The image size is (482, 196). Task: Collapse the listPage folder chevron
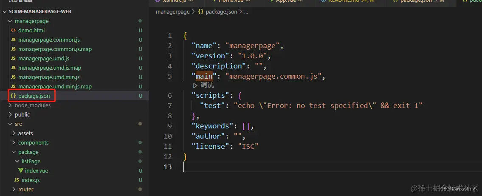click(17, 161)
